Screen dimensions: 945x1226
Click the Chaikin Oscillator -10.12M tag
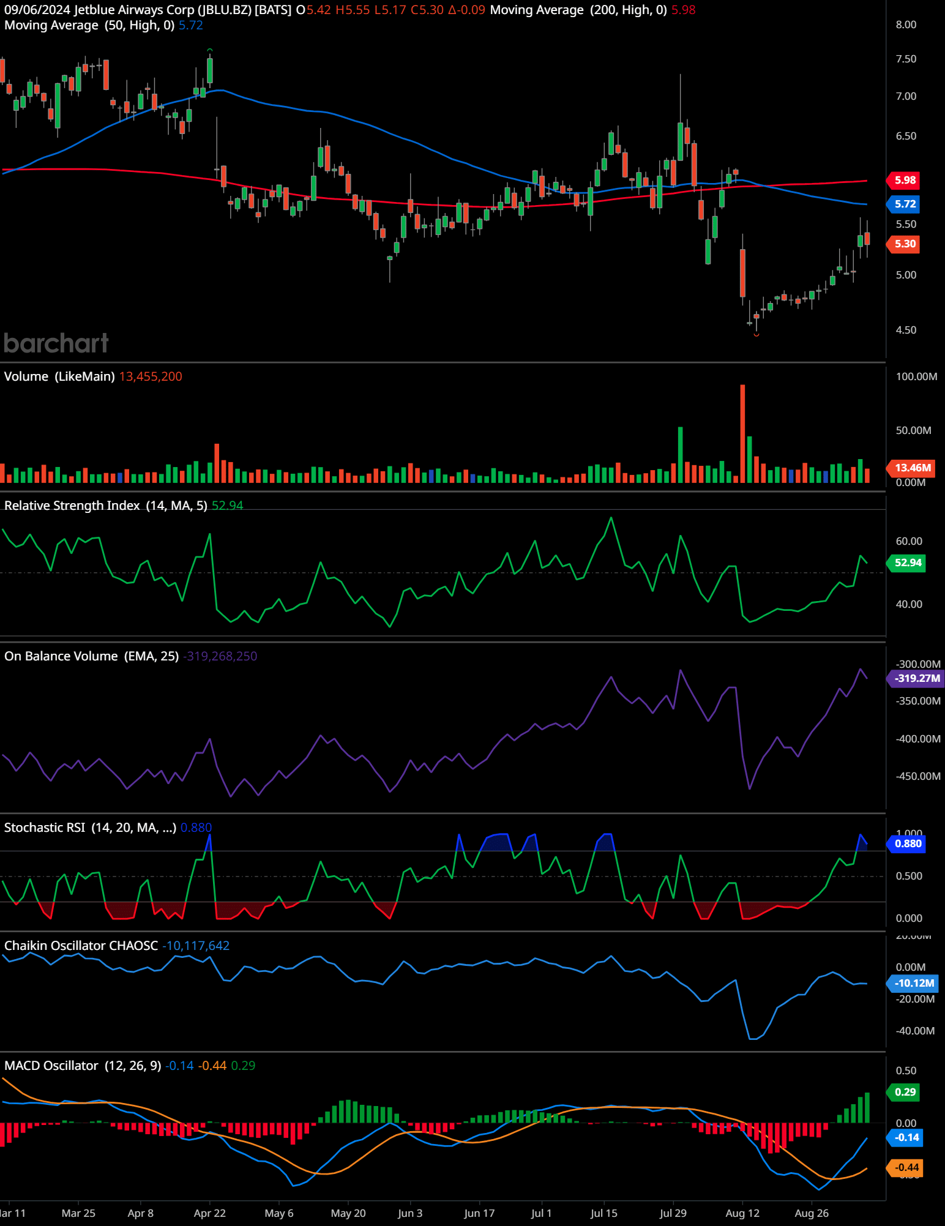pyautogui.click(x=913, y=983)
